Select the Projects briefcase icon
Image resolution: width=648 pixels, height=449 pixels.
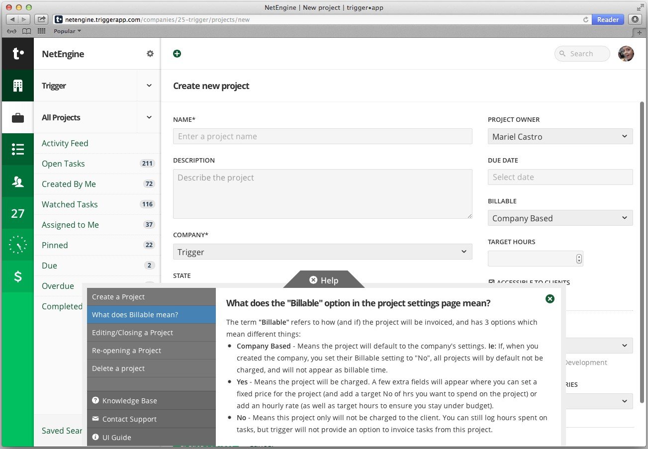tap(18, 117)
